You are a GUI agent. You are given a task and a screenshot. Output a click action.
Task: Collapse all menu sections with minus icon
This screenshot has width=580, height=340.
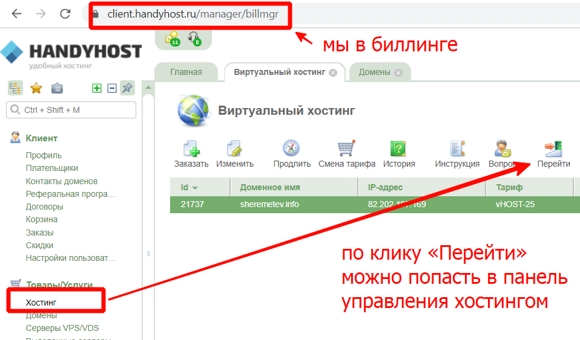111,88
